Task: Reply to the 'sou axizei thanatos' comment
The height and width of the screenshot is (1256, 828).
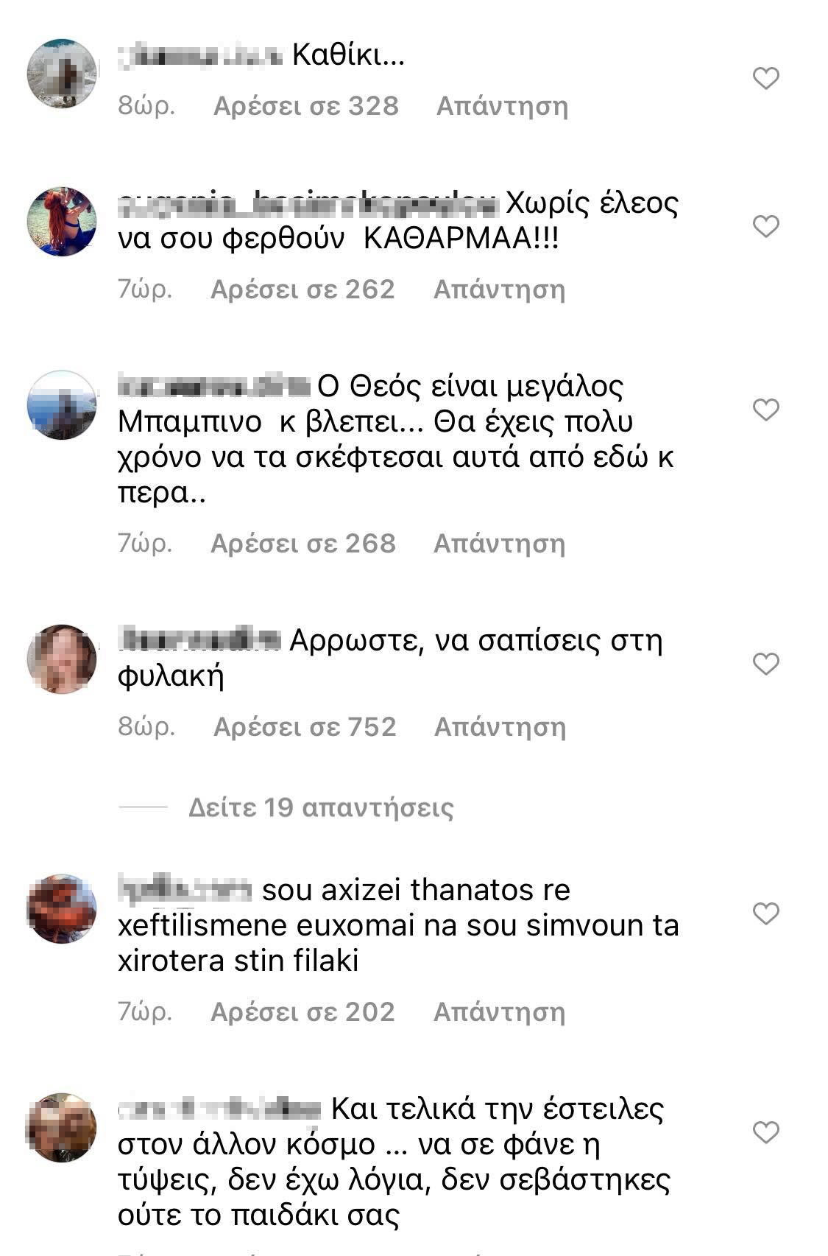Action: (x=499, y=1012)
